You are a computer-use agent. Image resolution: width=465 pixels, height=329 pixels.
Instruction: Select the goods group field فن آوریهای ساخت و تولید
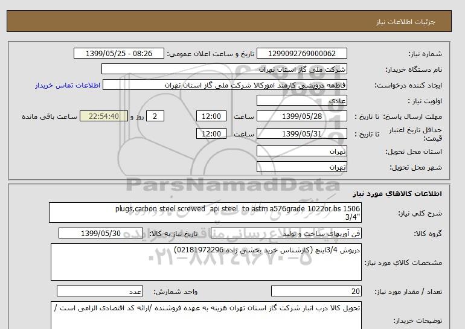286,233
